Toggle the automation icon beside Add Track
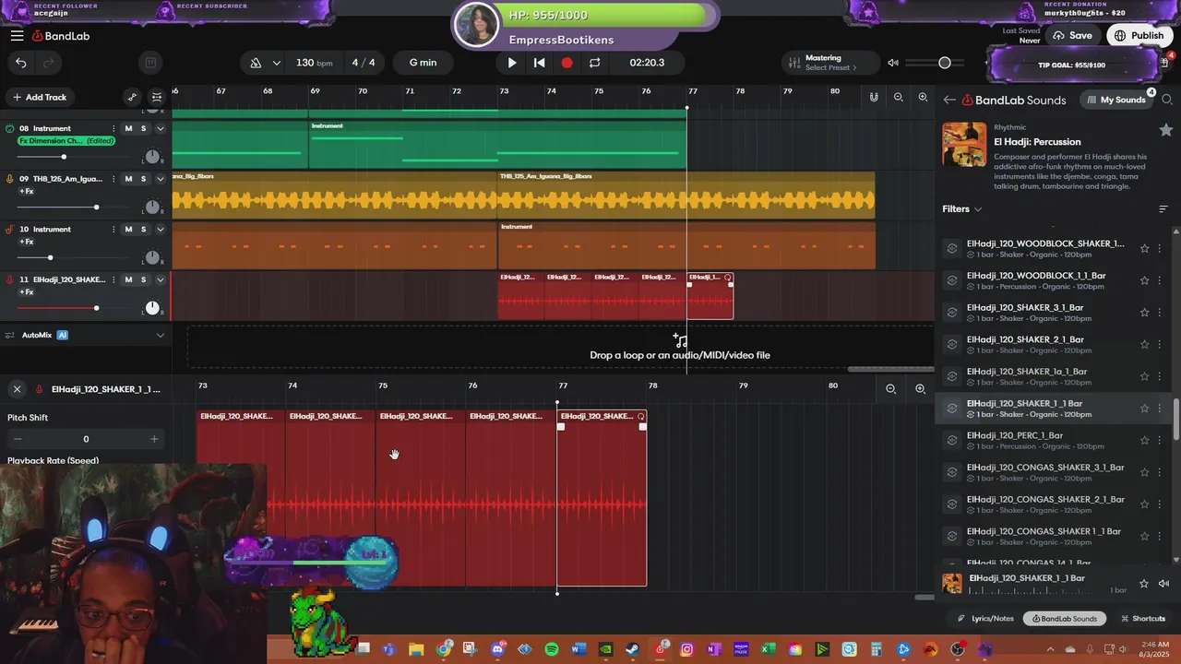This screenshot has width=1181, height=664. tap(132, 97)
